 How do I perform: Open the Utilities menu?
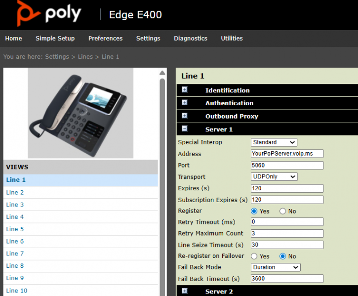point(232,38)
